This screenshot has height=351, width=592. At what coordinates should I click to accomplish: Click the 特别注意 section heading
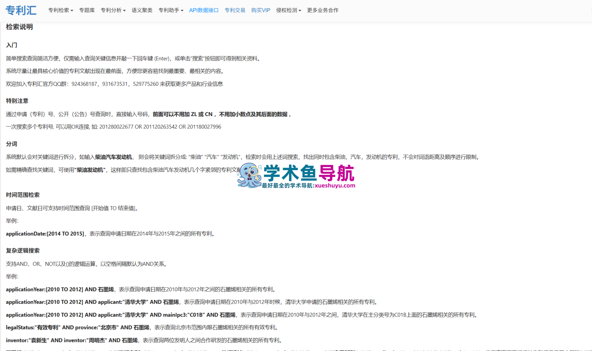click(x=17, y=101)
